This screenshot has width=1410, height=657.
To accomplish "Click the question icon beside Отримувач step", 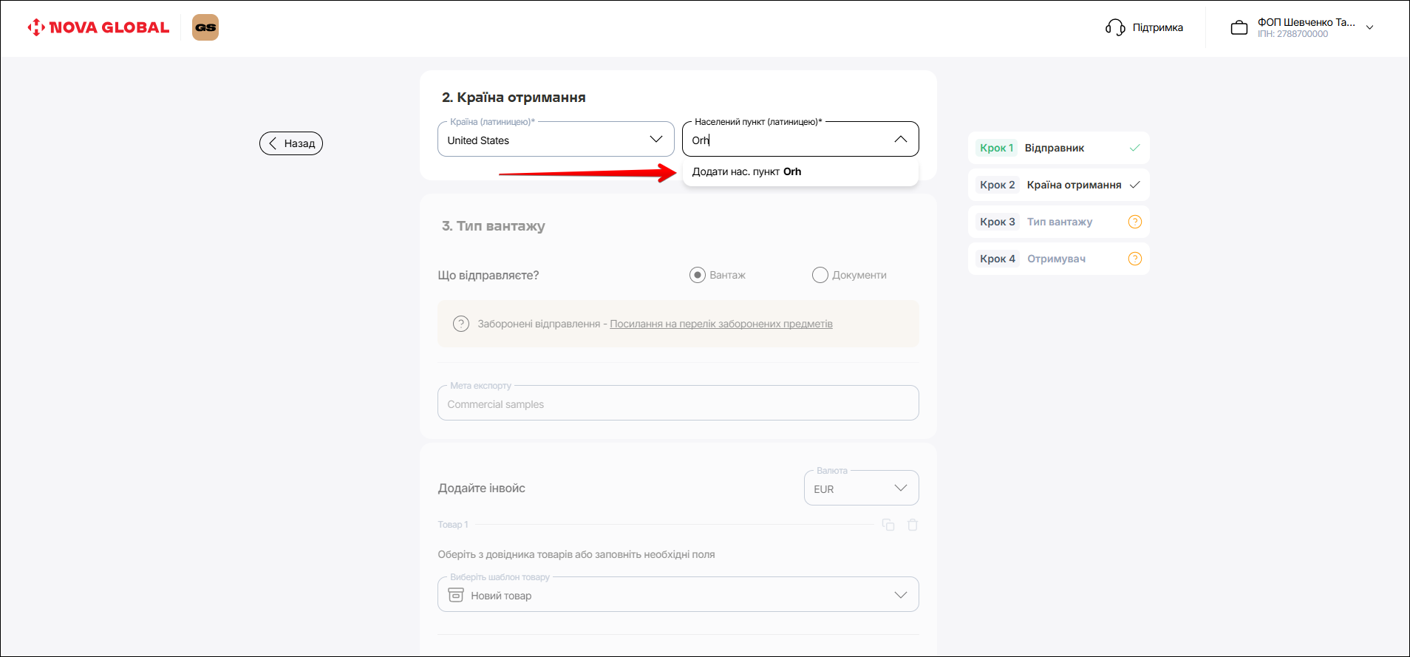I will [1134, 259].
